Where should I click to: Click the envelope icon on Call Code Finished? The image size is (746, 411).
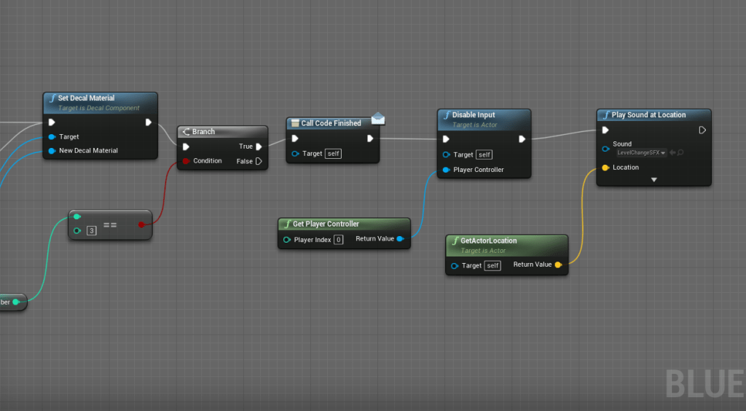tap(377, 119)
